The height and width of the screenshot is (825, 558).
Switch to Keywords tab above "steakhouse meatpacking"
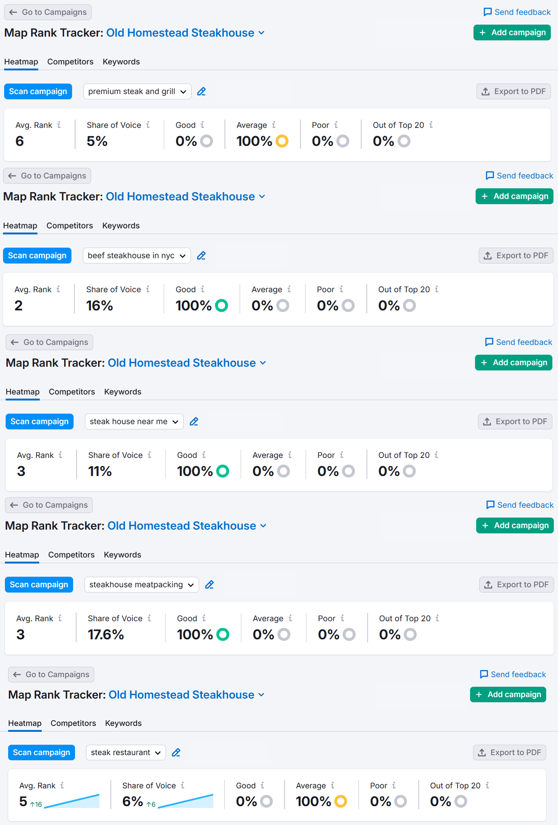[122, 554]
